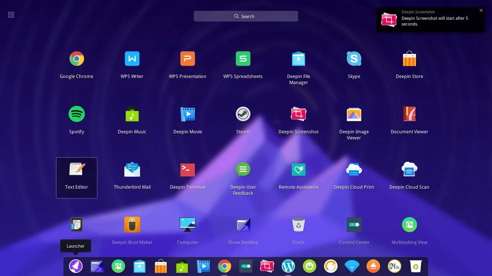Launch Document Viewer
This screenshot has width=492, height=276.
point(409,114)
